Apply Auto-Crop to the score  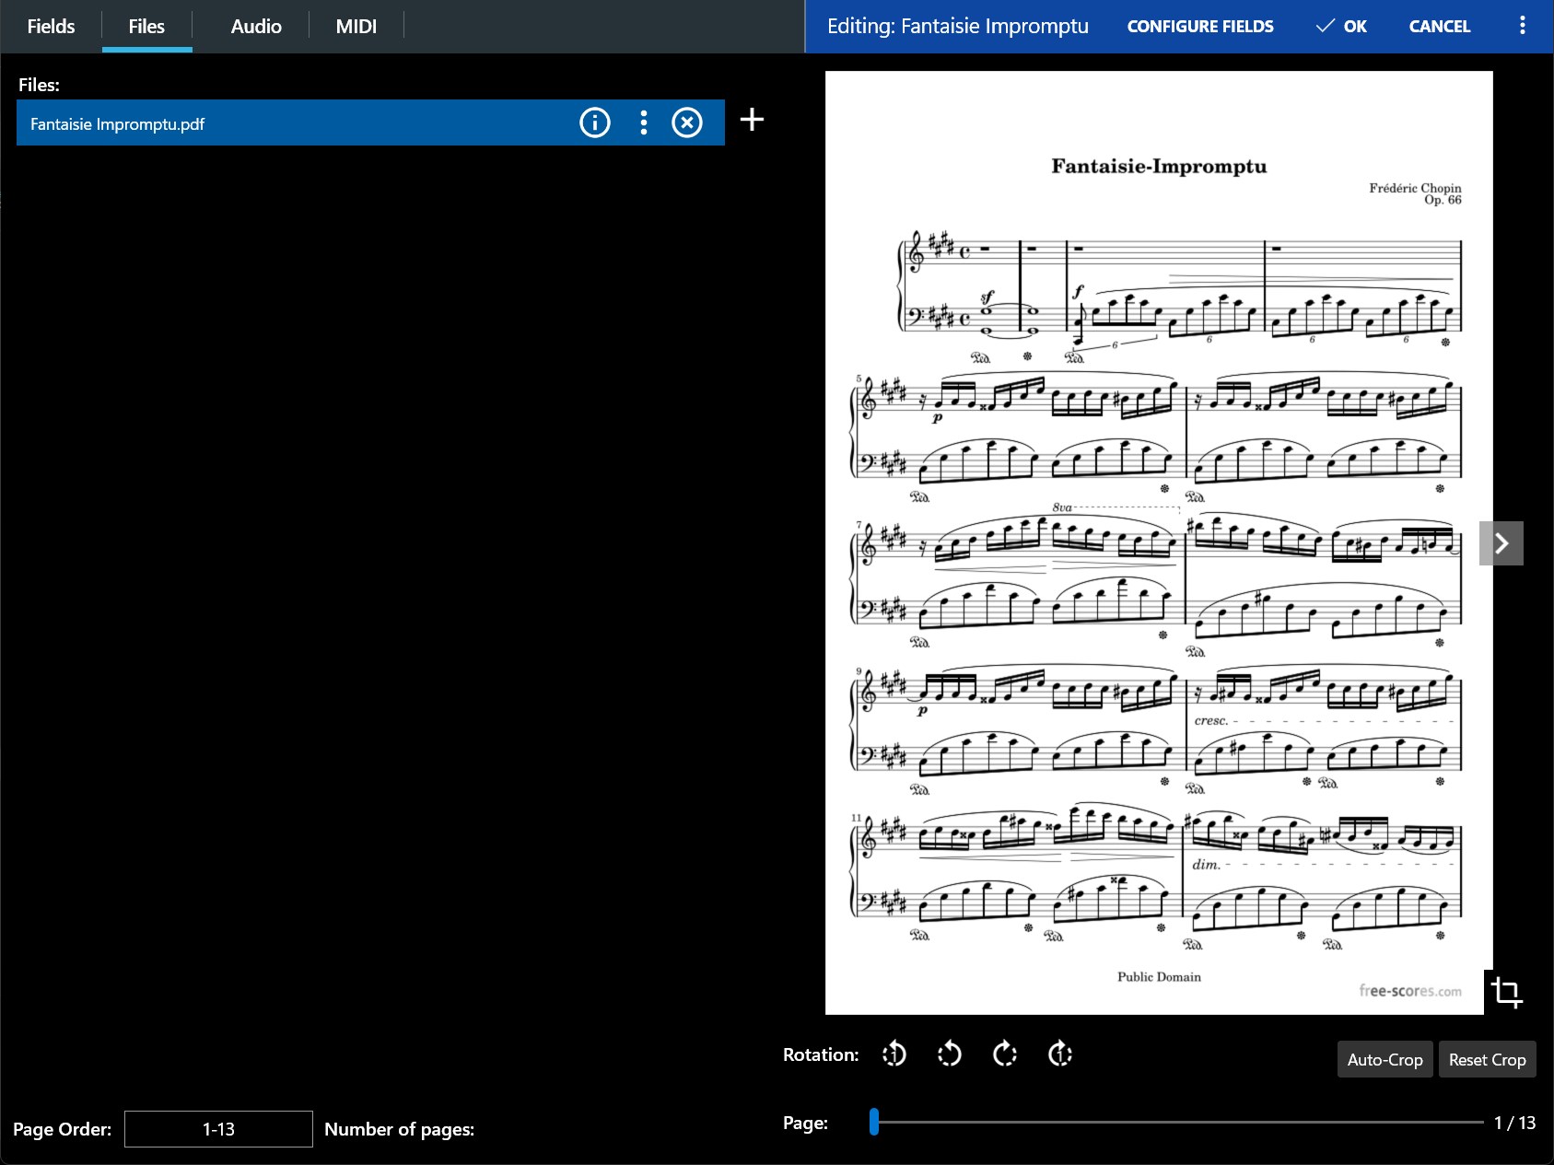pos(1385,1059)
